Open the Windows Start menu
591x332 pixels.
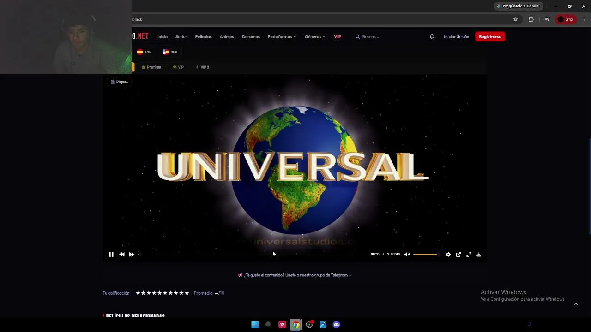(255, 325)
